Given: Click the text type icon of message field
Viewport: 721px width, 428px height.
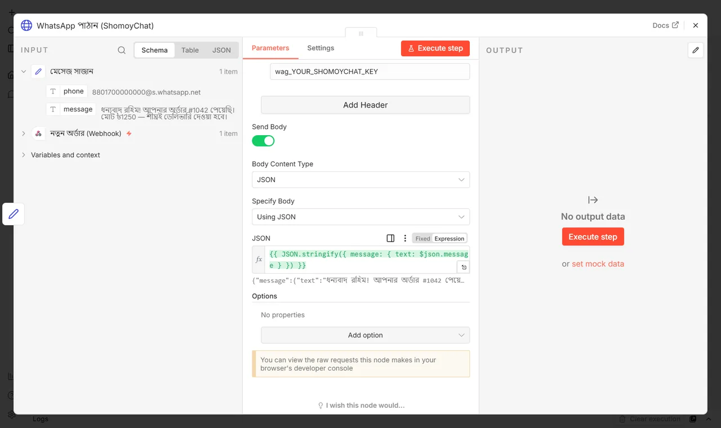Looking at the screenshot, I should click(53, 109).
